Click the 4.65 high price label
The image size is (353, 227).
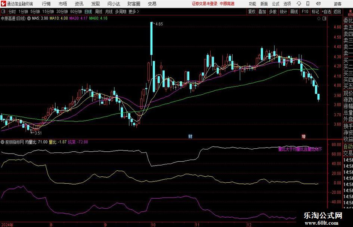[159, 24]
